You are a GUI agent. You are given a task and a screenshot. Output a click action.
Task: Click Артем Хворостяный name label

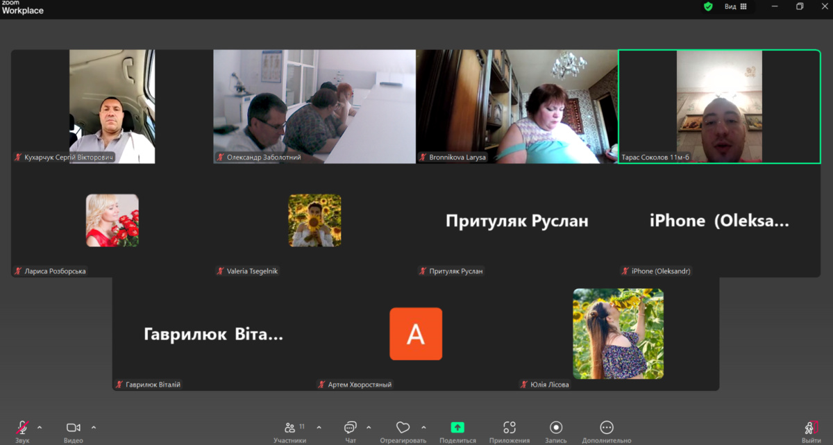click(x=360, y=385)
